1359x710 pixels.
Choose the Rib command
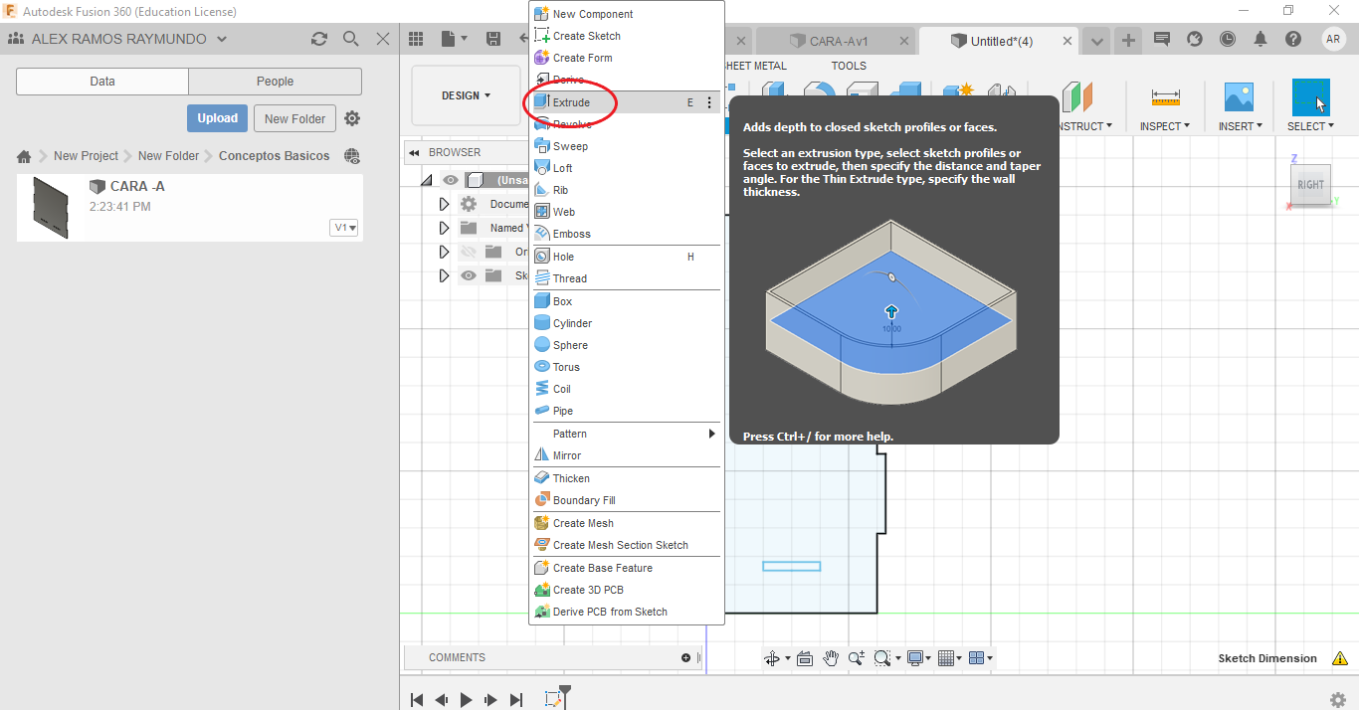pos(626,190)
